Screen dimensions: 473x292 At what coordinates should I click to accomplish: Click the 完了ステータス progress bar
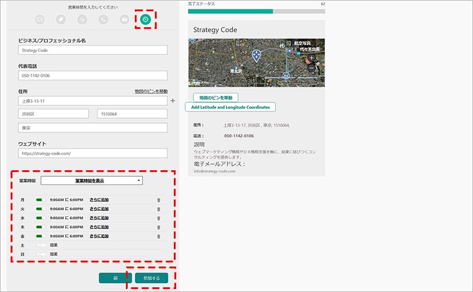click(256, 11)
